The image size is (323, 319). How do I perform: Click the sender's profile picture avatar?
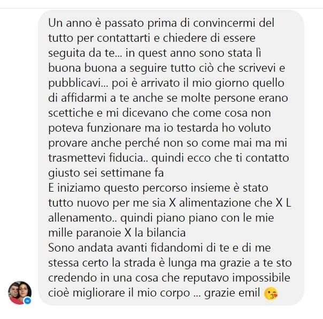[20, 293]
